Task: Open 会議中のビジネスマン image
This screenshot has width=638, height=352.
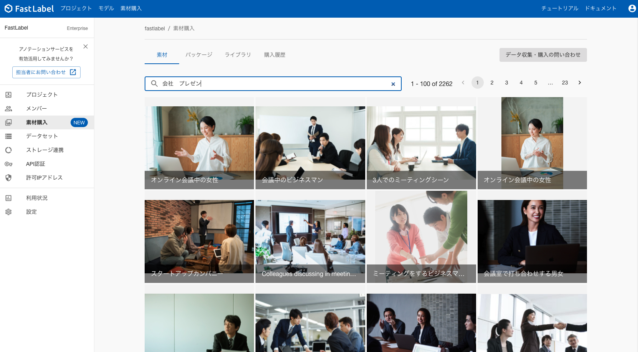Action: pos(310,143)
